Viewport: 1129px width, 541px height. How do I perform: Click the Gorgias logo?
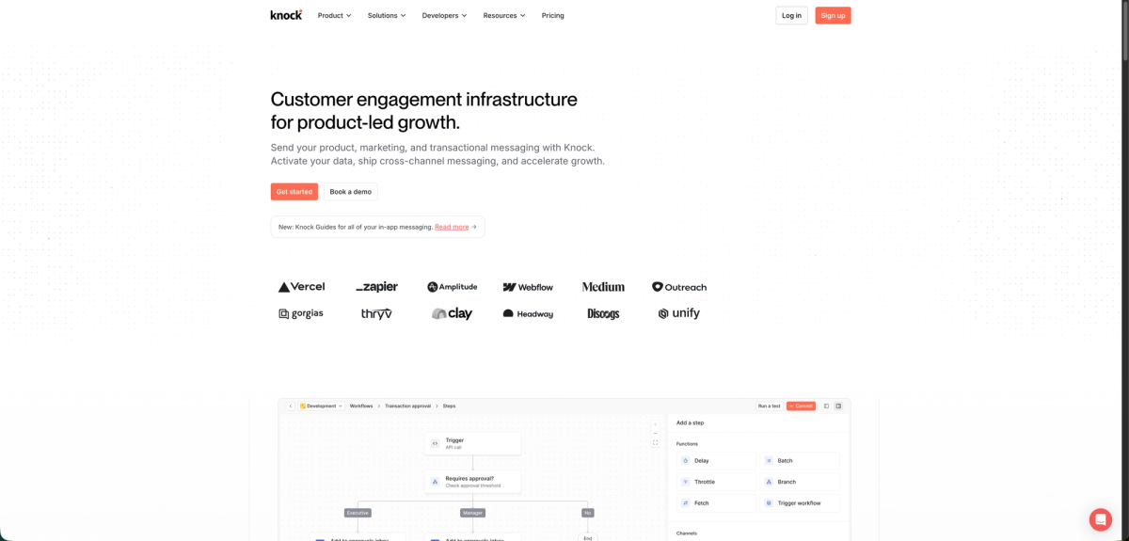(x=301, y=313)
